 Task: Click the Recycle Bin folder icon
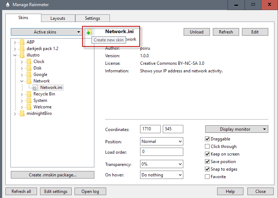[29, 94]
